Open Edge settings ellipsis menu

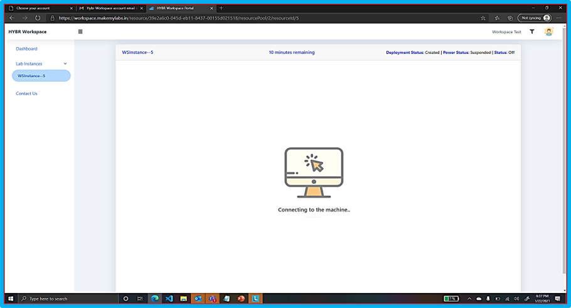coord(559,18)
